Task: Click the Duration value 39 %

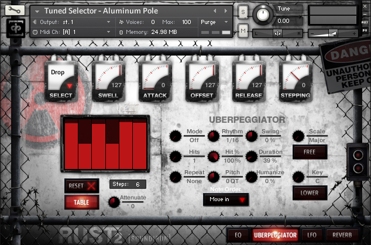Action: (x=270, y=161)
